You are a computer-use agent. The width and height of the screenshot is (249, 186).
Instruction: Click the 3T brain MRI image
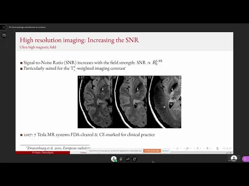[130, 102]
